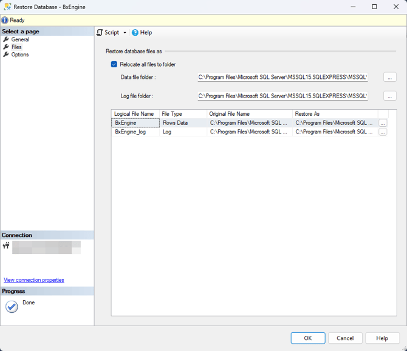Screen dimensions: 407x351
Task: Click the bottom Help button
Action: [x=382, y=338]
